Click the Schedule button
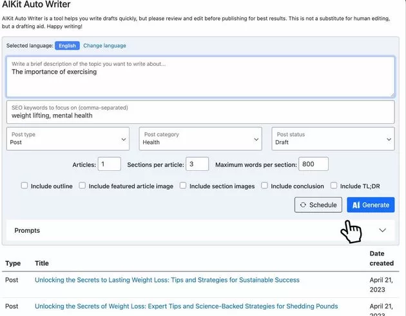Screen dimensions: 406x316 [x=318, y=205]
